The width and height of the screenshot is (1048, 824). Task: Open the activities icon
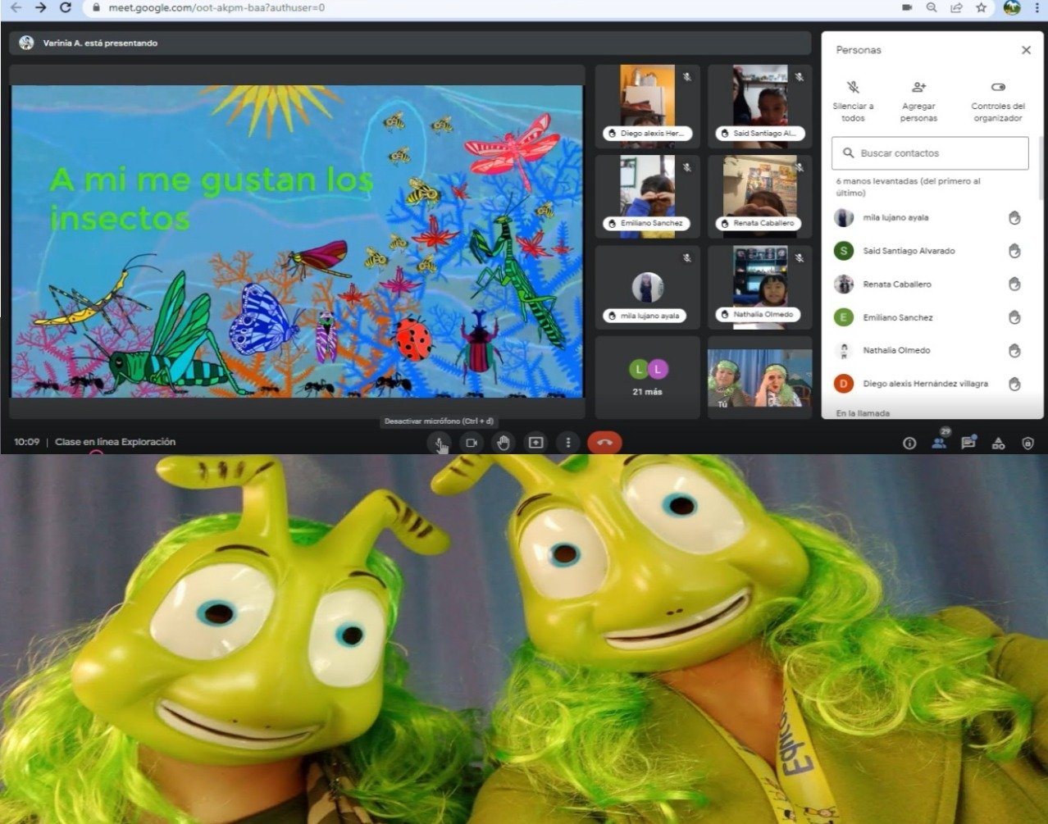(998, 443)
